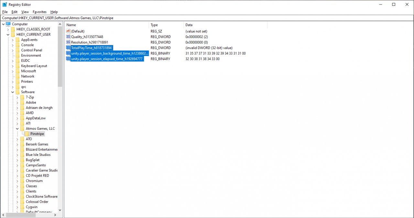The width and height of the screenshot is (414, 218).
Task: Collapse the Atmos Games, LLC key
Action: pos(17,129)
